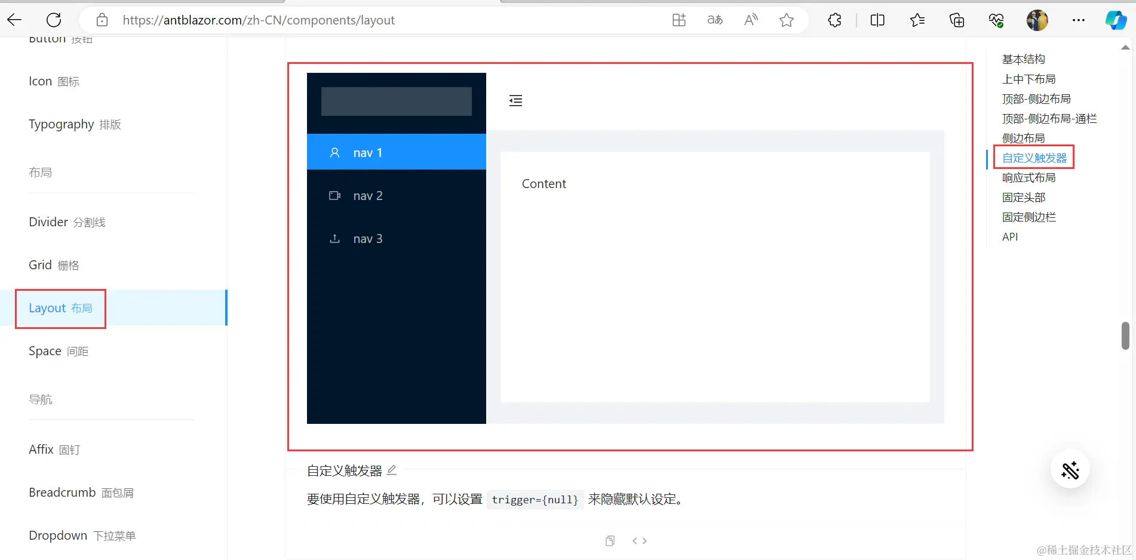Open the Breadcrumb 面包屑 component page

point(81,493)
